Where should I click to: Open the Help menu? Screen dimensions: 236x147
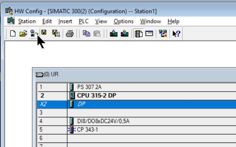coord(173,21)
